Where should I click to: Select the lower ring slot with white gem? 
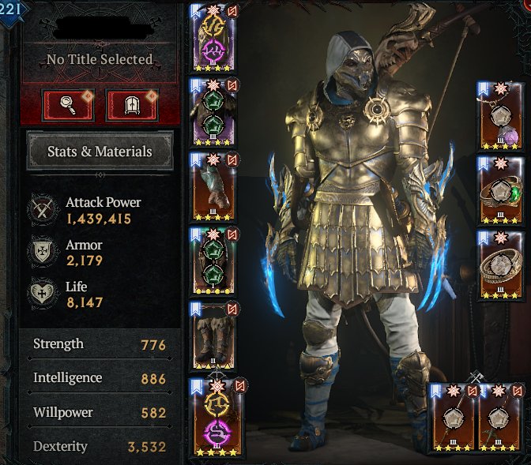[500, 265]
